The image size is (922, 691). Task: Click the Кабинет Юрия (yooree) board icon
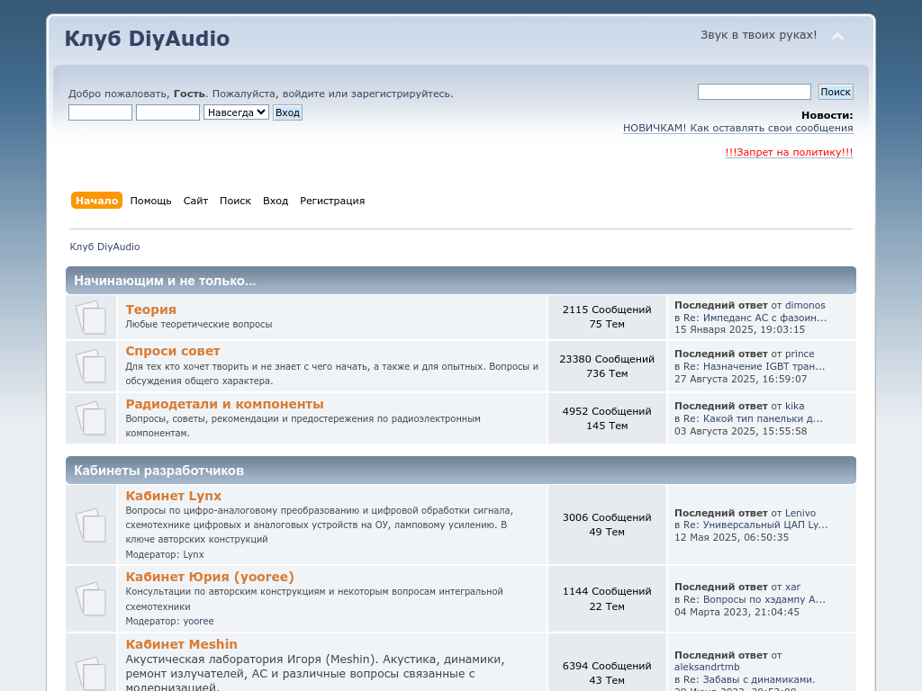pyautogui.click(x=91, y=598)
